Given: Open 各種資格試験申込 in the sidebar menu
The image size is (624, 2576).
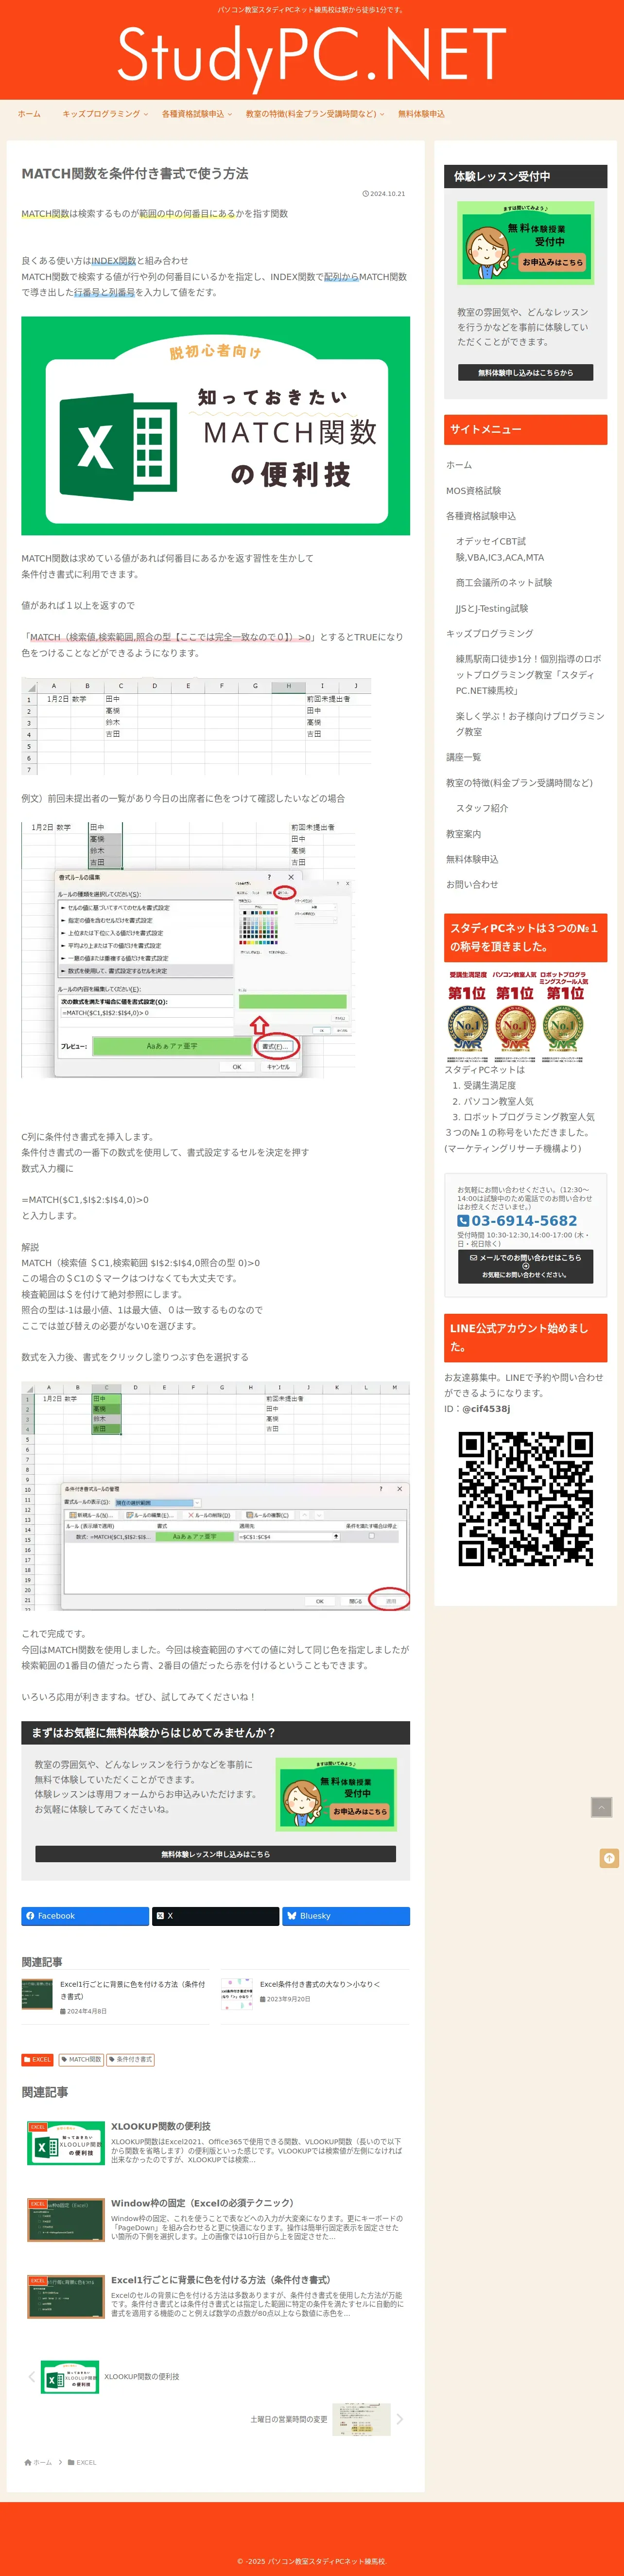Looking at the screenshot, I should tap(481, 516).
